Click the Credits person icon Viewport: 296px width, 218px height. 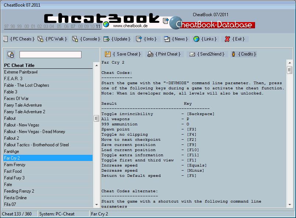(233, 54)
